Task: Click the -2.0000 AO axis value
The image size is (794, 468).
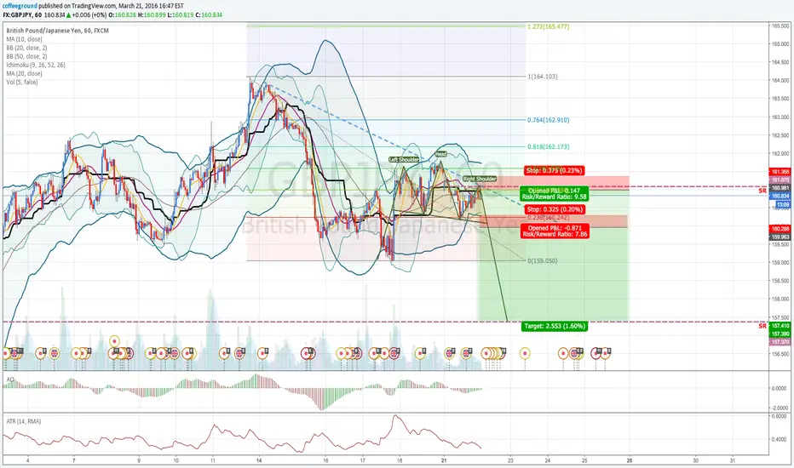Action: tap(780, 408)
